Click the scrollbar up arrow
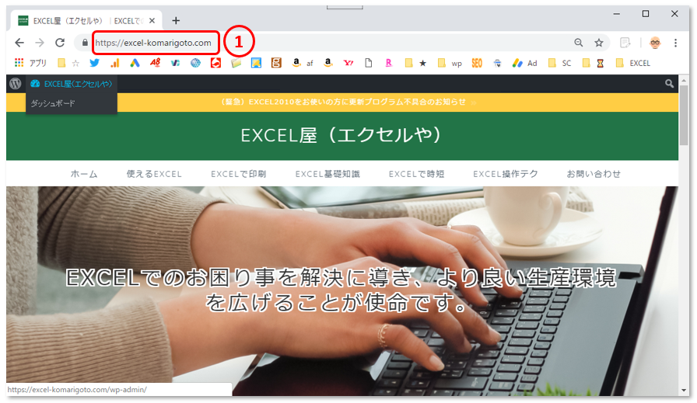697x403 pixels. pos(684,80)
